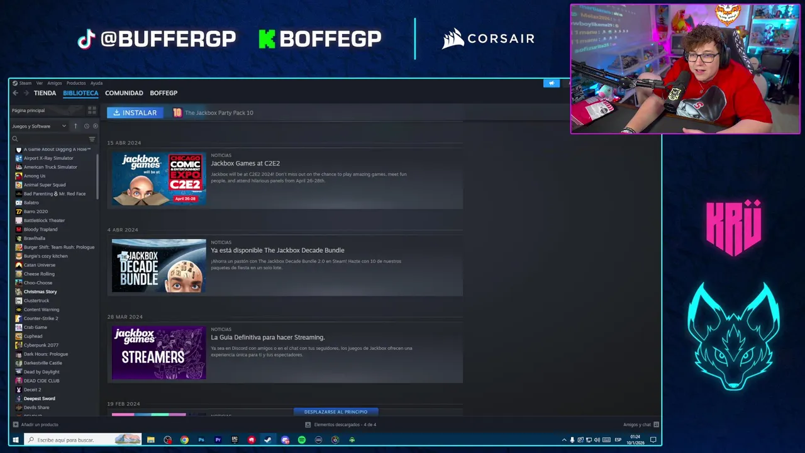
Task: Open Spotify from the taskbar
Action: pos(302,440)
